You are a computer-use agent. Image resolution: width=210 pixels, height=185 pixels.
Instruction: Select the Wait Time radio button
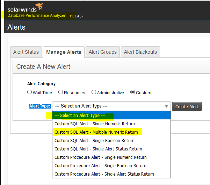(29, 92)
